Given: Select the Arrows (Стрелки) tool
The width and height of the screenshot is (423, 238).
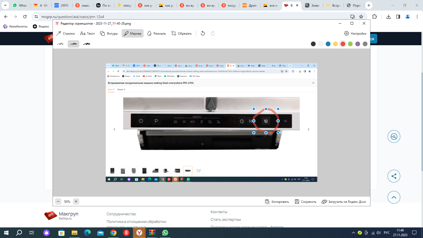Looking at the screenshot, I should click(66, 33).
